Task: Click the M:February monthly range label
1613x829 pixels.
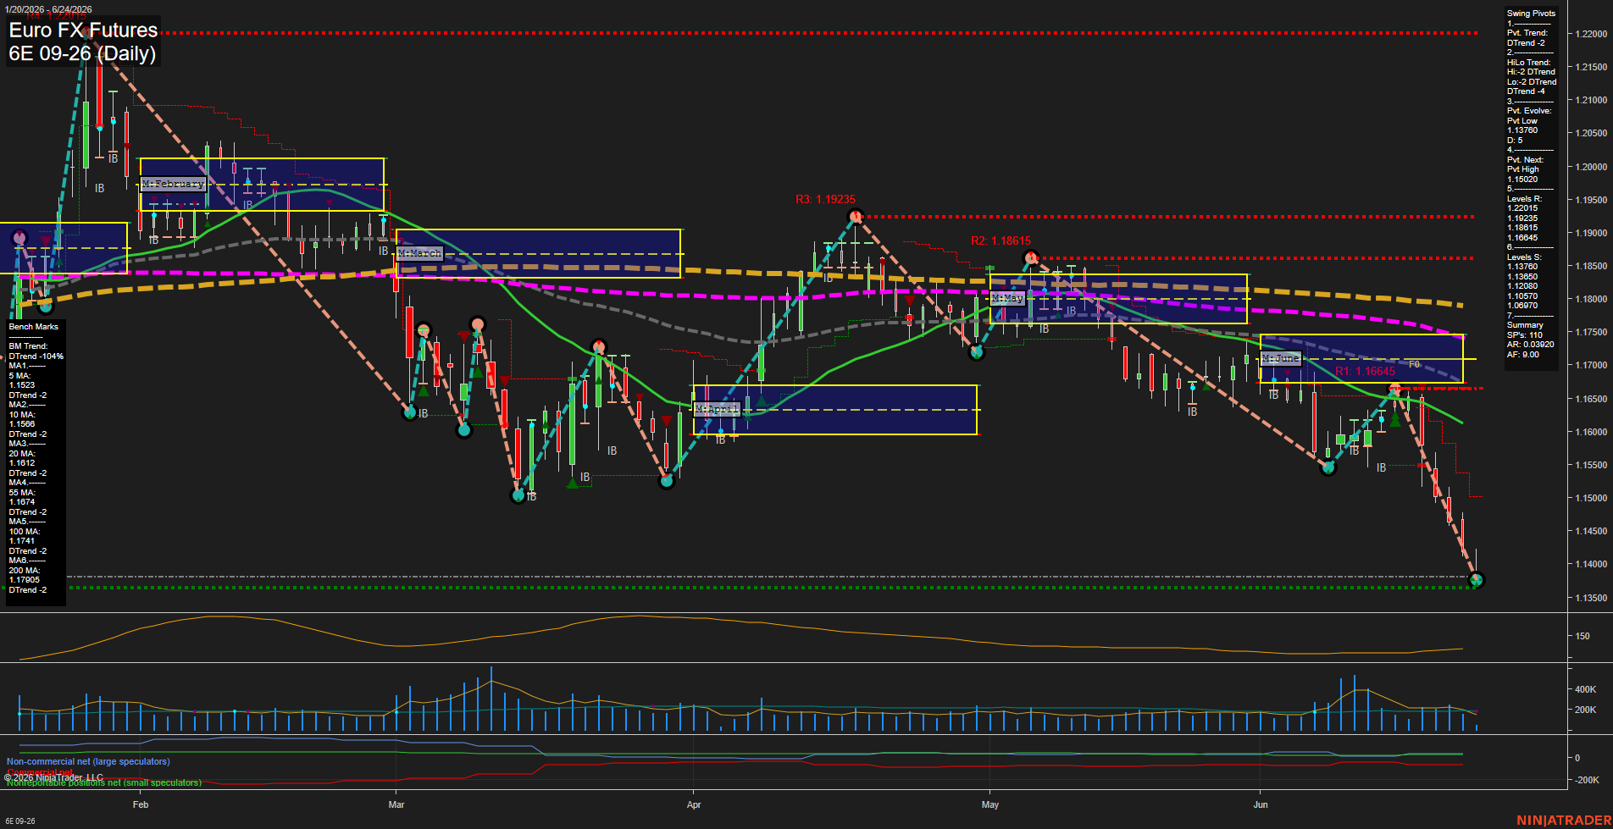Action: point(173,184)
